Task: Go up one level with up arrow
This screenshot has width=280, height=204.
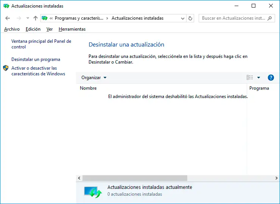Action: coord(36,18)
